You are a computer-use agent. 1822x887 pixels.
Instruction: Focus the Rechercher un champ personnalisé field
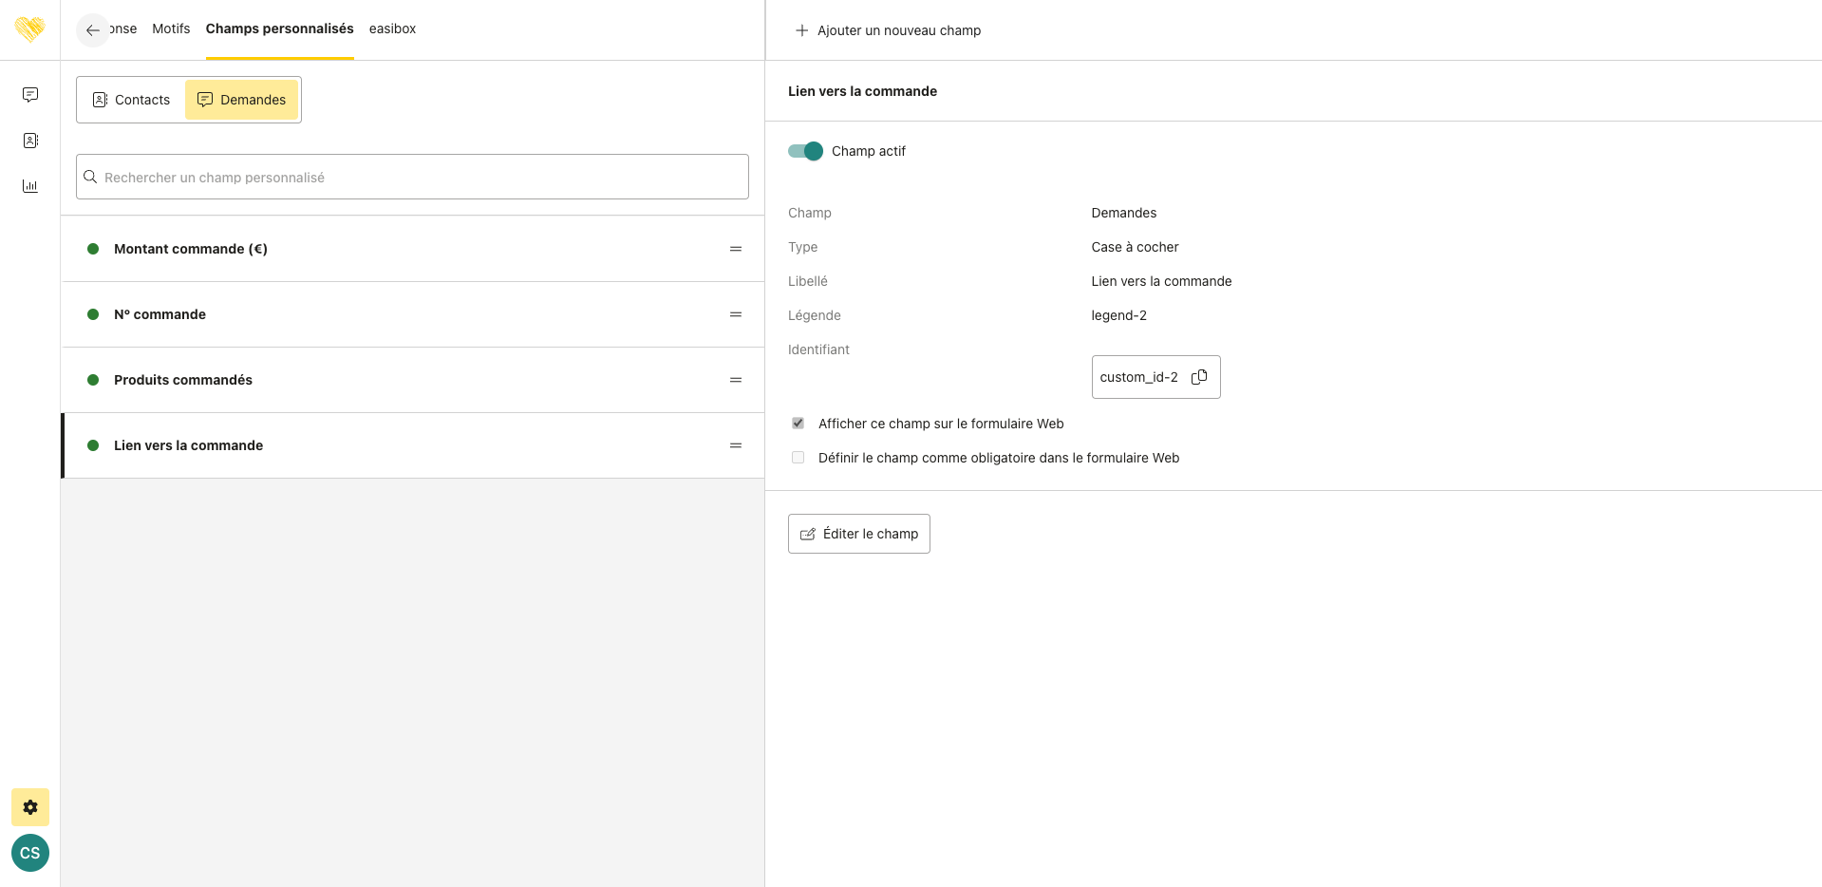click(x=412, y=178)
